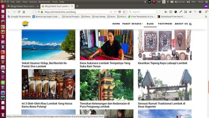Open the system volume indicator
This screenshot has width=209, height=118.
(x=188, y=2)
